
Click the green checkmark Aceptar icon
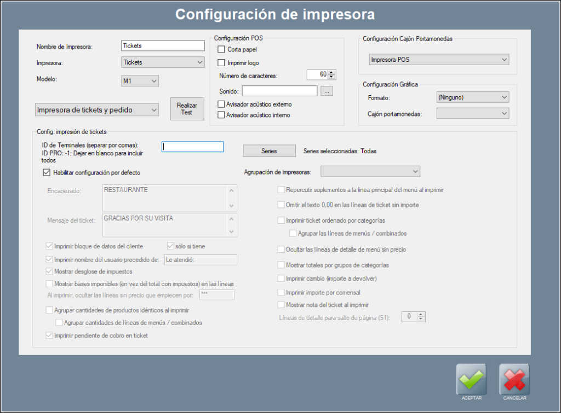[x=471, y=379]
